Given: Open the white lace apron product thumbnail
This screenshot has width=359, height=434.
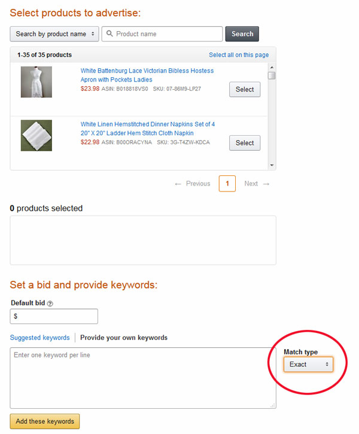Looking at the screenshot, I should coord(36,82).
